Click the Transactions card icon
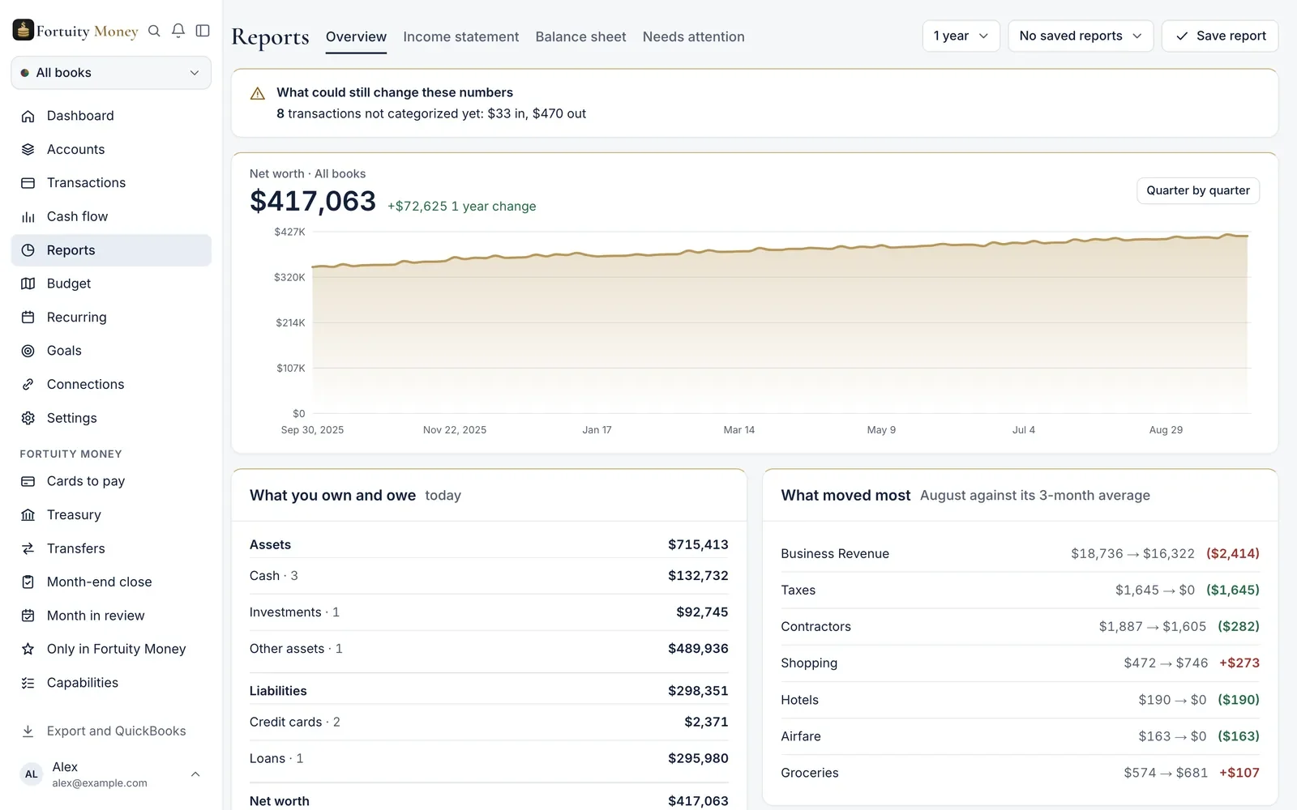This screenshot has width=1297, height=810. [28, 183]
